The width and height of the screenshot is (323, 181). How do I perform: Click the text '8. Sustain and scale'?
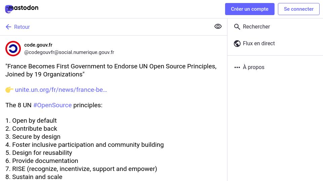click(34, 177)
